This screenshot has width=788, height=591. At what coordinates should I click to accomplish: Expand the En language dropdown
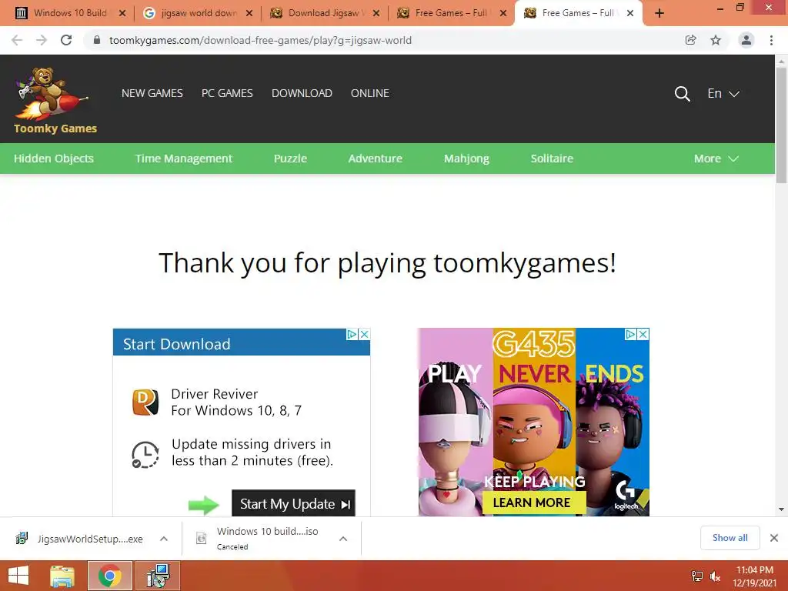coord(723,93)
